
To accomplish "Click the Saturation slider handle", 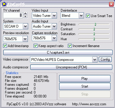I will pyautogui.click(x=94, y=34).
